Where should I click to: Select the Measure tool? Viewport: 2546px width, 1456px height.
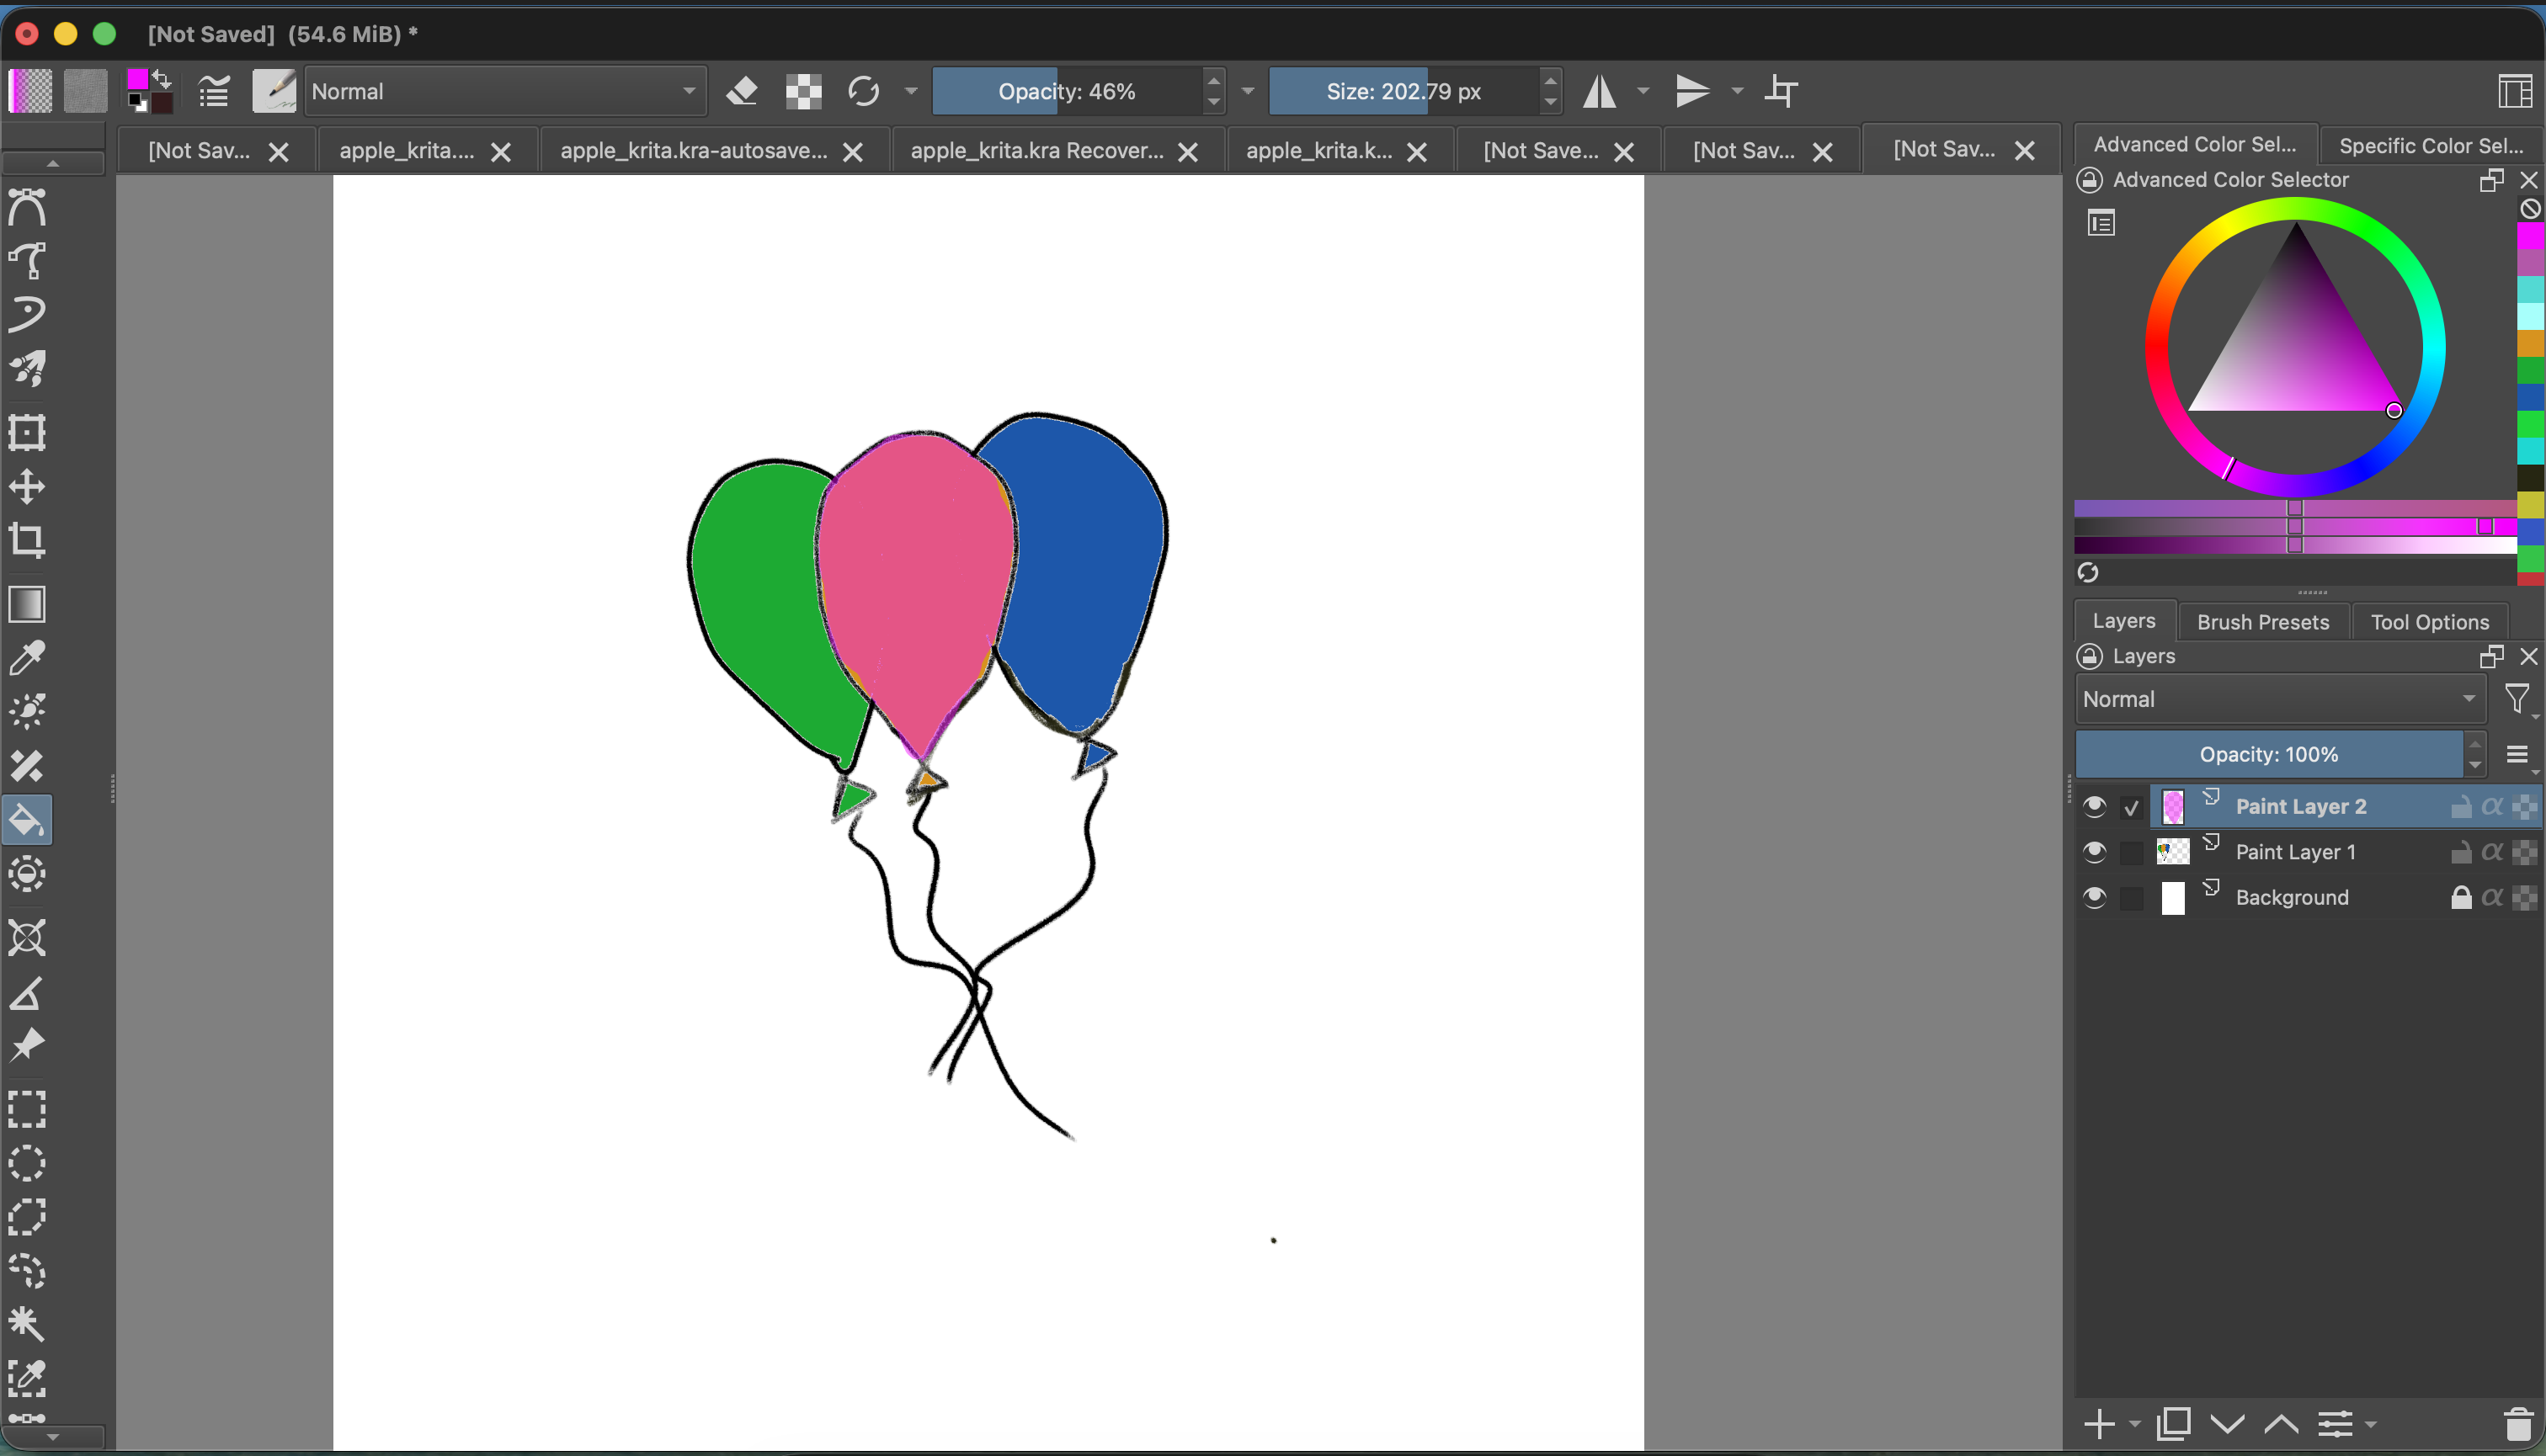[27, 992]
